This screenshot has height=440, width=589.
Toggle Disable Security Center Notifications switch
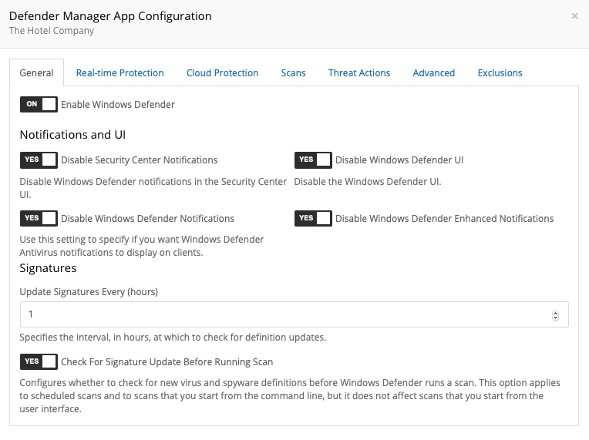[x=39, y=160]
